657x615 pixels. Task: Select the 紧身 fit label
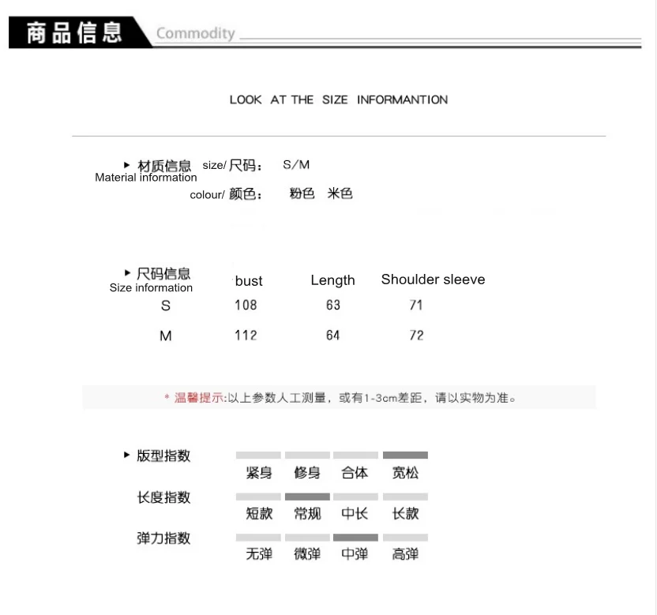coord(259,473)
